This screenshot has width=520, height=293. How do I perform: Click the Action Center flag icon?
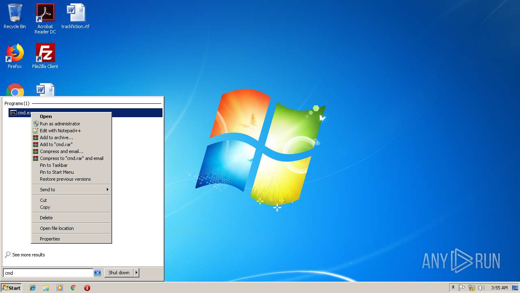click(462, 288)
